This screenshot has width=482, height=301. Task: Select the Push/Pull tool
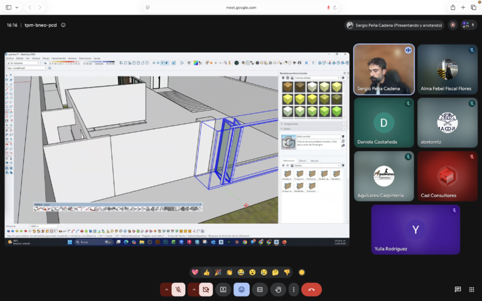click(11, 112)
